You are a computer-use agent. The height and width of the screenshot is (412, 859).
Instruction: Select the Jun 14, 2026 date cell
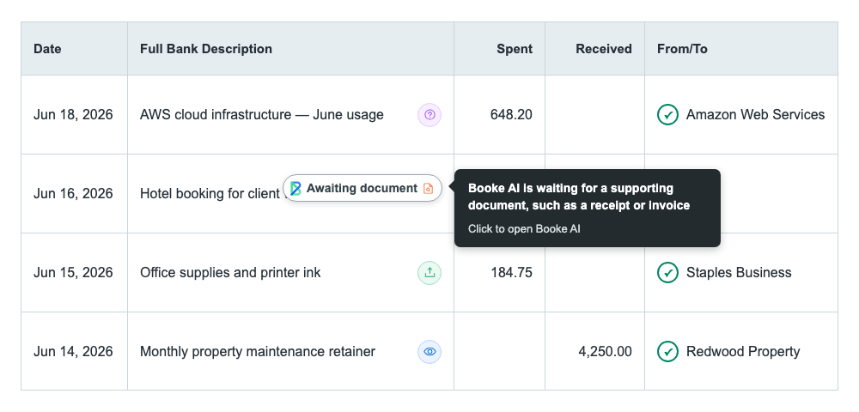(73, 352)
